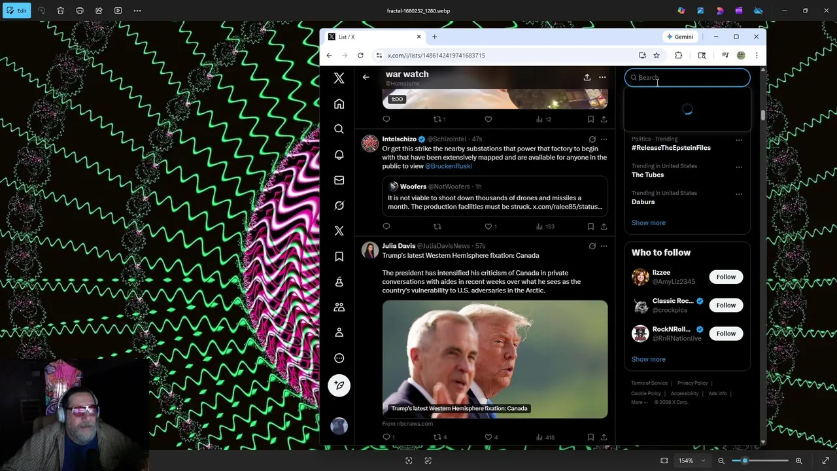837x471 pixels.
Task: Click the Edit button in Photos
Action: (16, 10)
